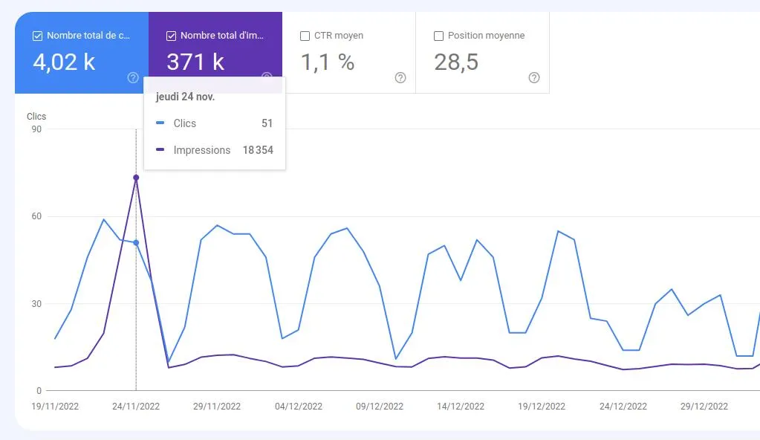Click the Clics value 51 in tooltip
760x440 pixels.
[x=267, y=123]
